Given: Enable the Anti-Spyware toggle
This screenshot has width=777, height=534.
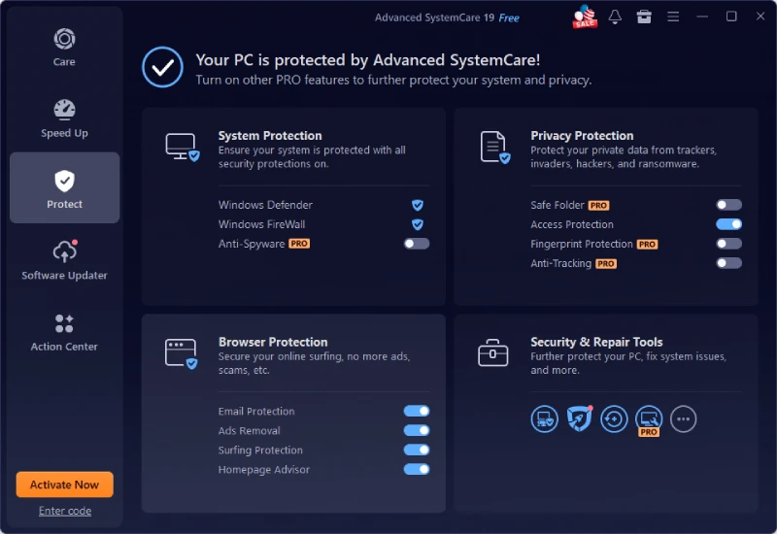Looking at the screenshot, I should pos(417,244).
